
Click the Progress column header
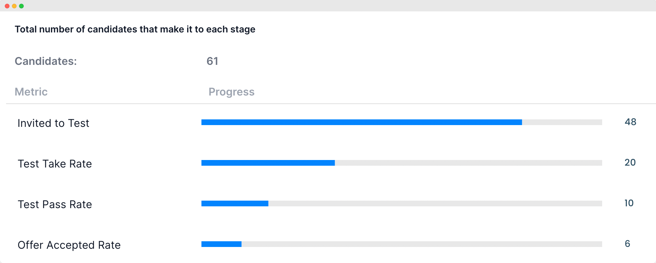pyautogui.click(x=231, y=92)
